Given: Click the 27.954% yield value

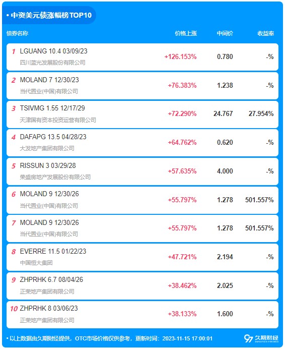Looking at the screenshot, I should click(x=261, y=114).
